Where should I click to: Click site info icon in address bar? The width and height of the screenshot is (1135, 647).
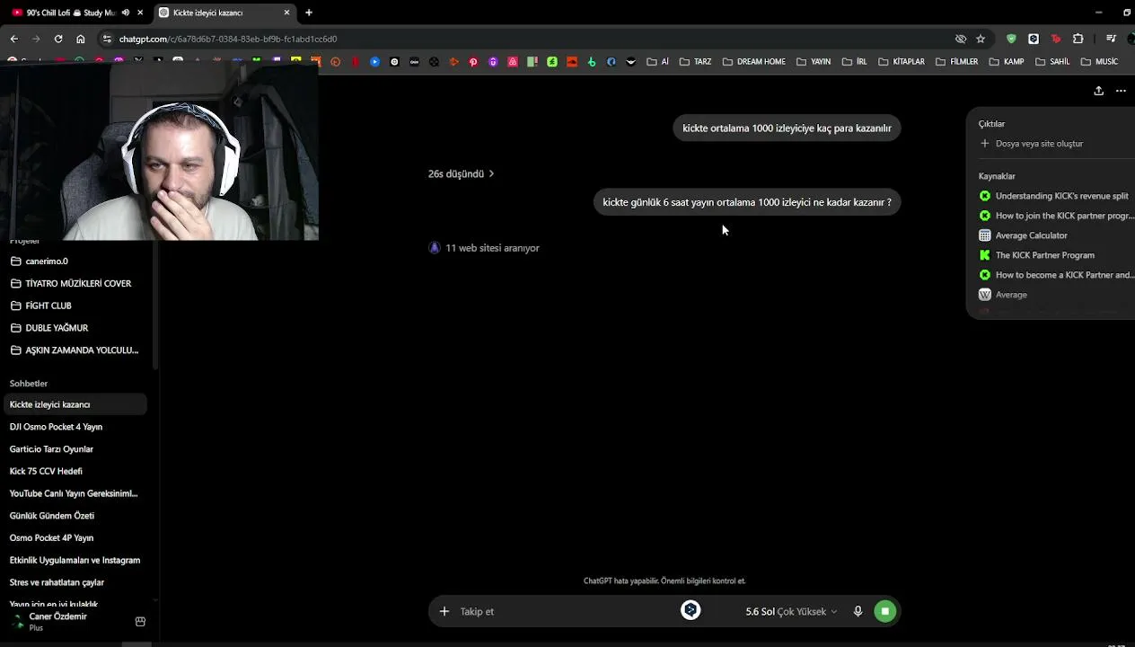(x=107, y=39)
